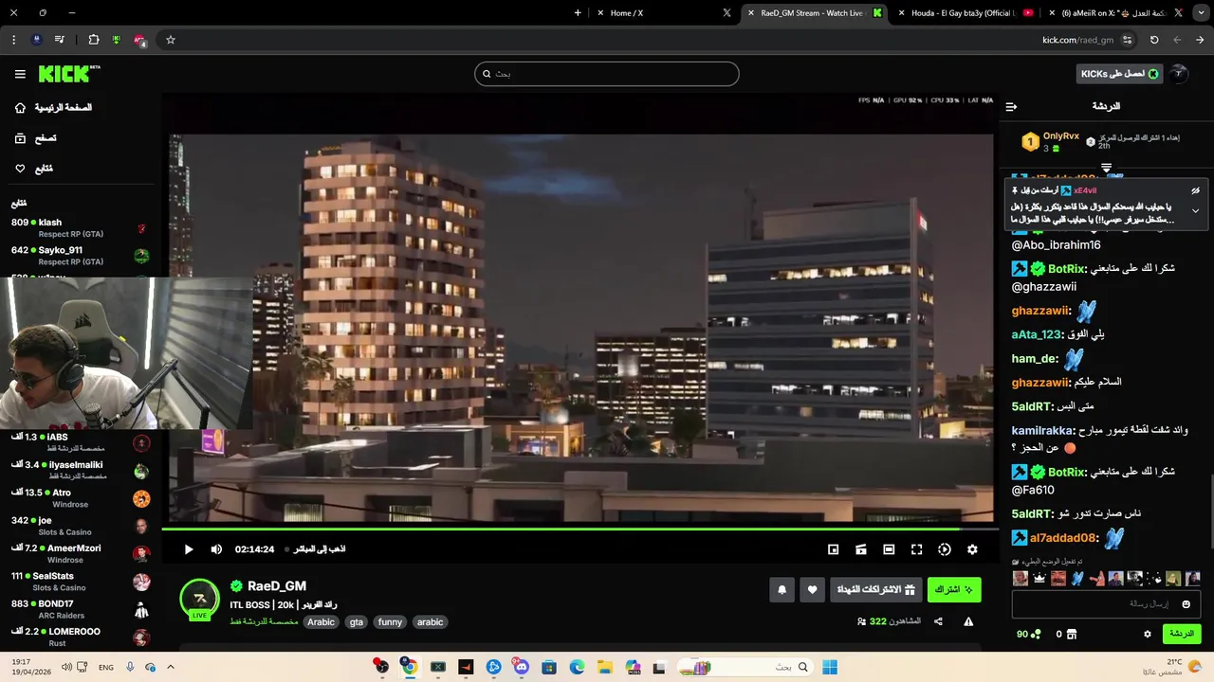Click the playback speed circle icon in player
1214x682 pixels.
(945, 549)
